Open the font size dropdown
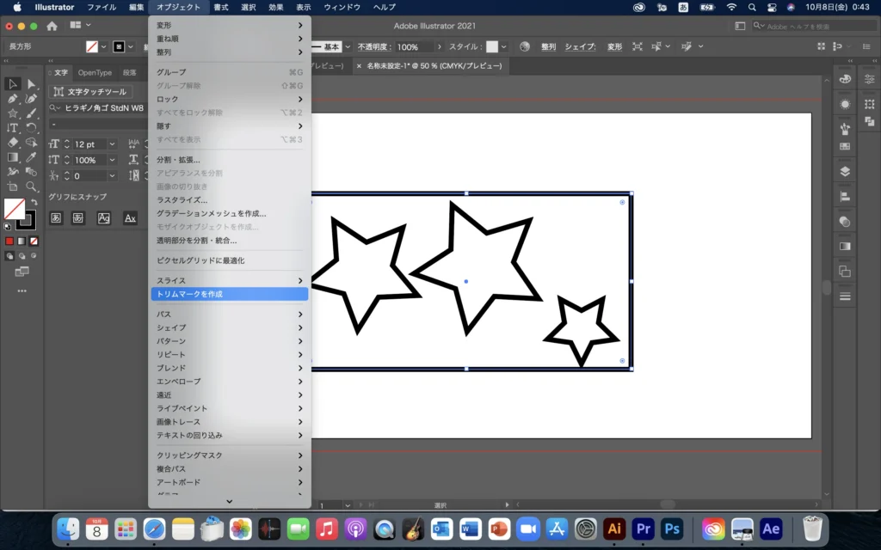The width and height of the screenshot is (881, 550). click(113, 144)
